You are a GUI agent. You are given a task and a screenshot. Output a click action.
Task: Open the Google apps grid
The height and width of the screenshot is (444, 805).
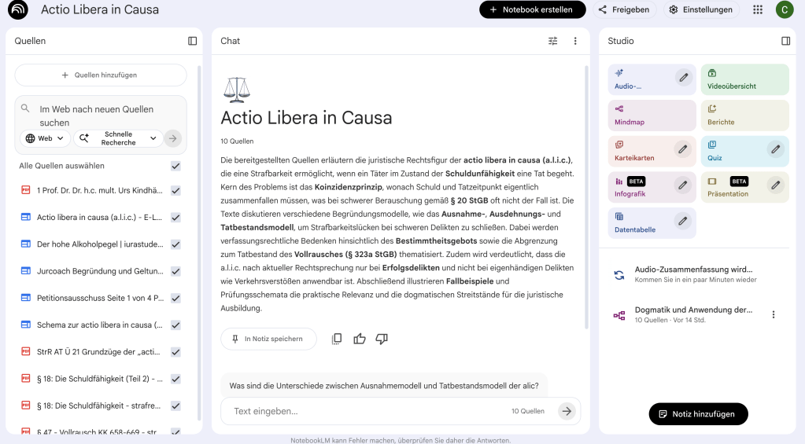tap(758, 9)
